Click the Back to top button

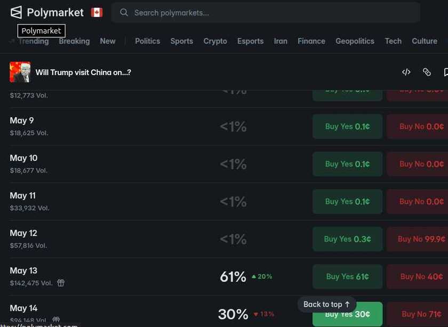tap(326, 305)
